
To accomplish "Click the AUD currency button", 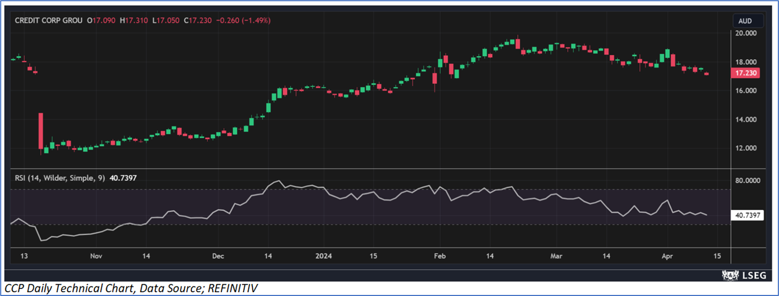I will pos(747,21).
